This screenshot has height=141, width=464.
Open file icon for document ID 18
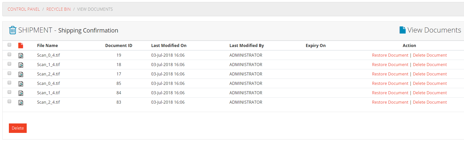(x=21, y=65)
